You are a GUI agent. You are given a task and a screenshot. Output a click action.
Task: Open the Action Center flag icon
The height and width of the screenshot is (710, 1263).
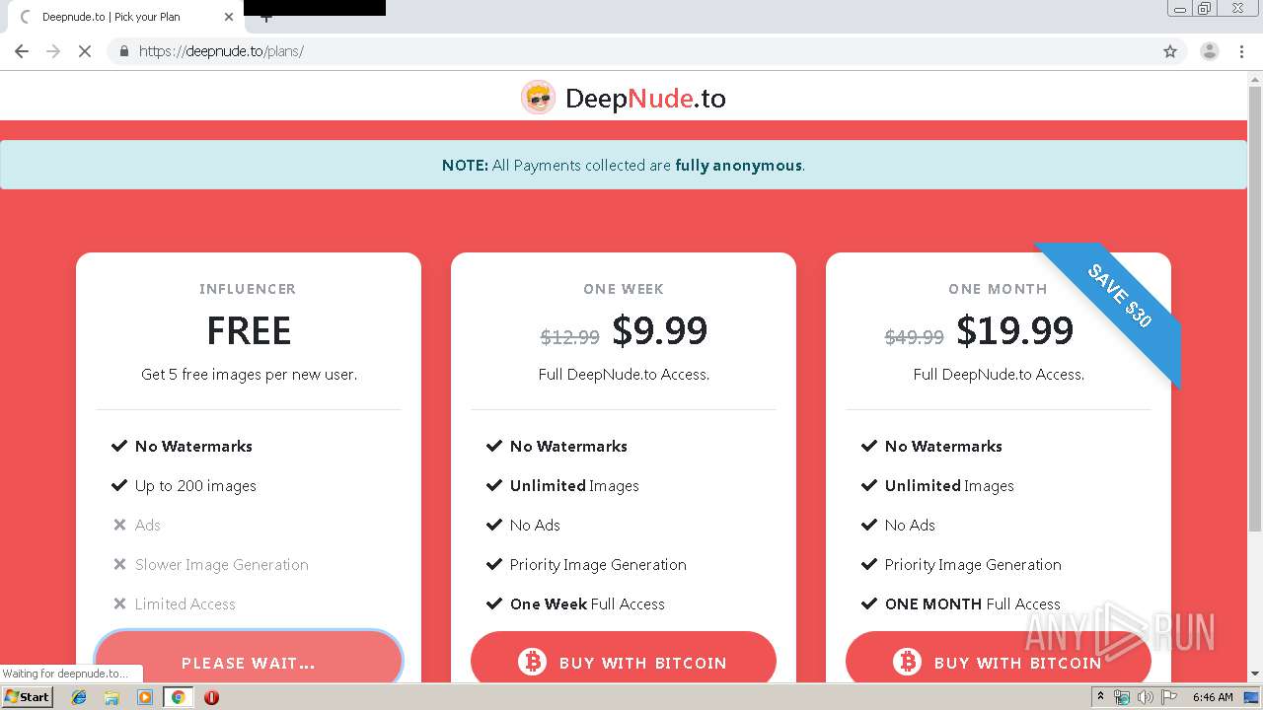click(x=1169, y=697)
